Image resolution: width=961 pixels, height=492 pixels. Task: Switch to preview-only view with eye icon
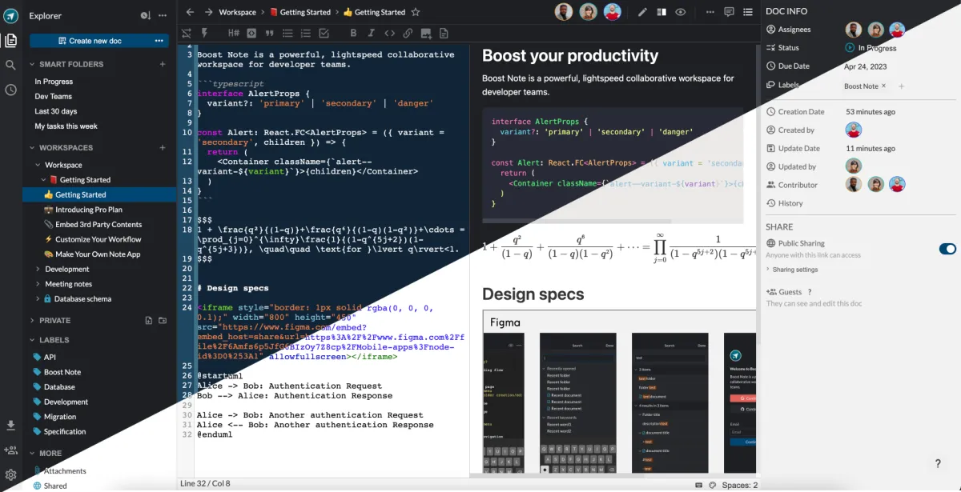coord(681,12)
